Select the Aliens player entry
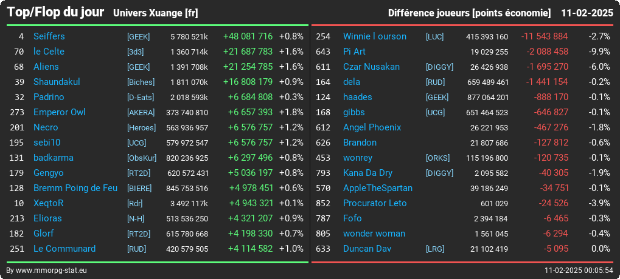Image resolution: width=620 pixels, height=279 pixels. click(x=46, y=67)
